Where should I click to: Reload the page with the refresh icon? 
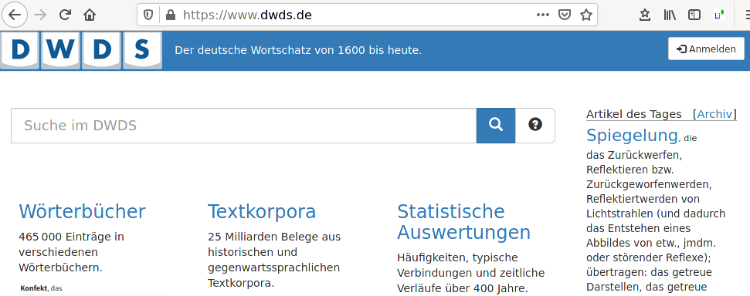[65, 15]
